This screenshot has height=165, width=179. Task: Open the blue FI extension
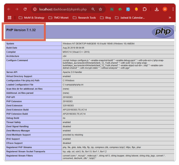coord(128,9)
